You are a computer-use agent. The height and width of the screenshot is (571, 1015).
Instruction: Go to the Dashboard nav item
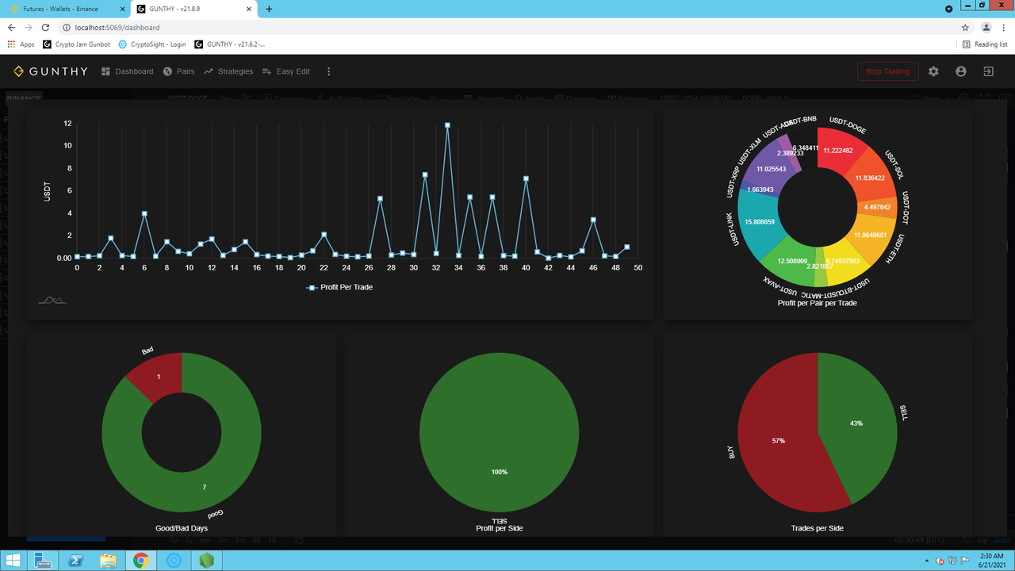(127, 71)
